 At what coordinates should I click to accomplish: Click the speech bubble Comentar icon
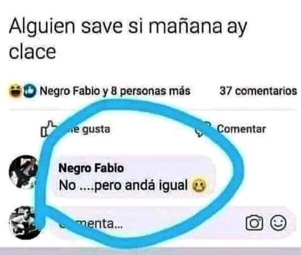tap(203, 129)
